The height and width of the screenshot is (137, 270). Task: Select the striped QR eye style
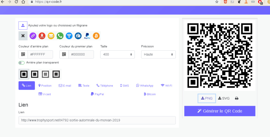[56, 74]
